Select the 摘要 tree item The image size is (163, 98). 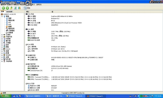(x=10, y=18)
